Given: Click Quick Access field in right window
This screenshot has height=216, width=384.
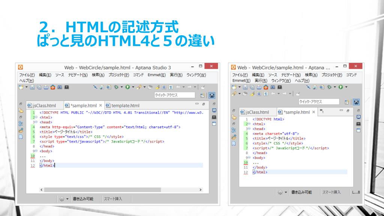Looking at the screenshot, I should click(x=319, y=102).
